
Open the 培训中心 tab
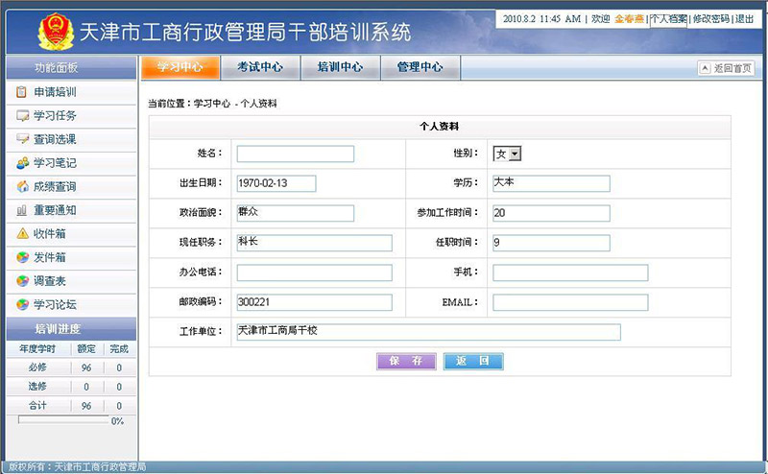pos(340,67)
